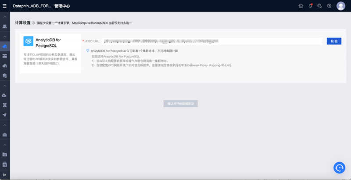Click the 确认并开始数据建设 button
The image size is (351, 180).
(x=181, y=104)
